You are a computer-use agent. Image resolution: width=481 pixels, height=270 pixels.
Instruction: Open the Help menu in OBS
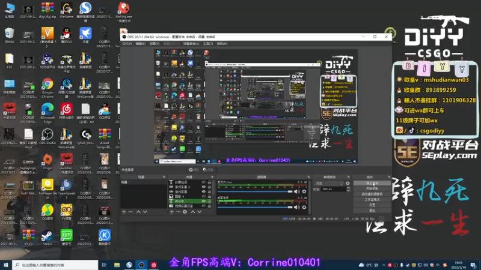coord(222,44)
